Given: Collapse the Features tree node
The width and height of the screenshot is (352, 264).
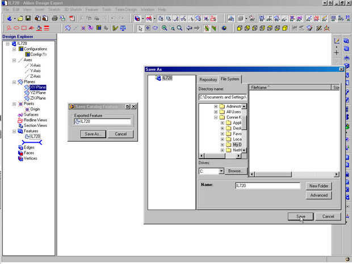Looking at the screenshot, I should [14, 131].
